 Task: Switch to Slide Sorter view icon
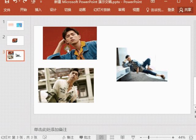112,137
